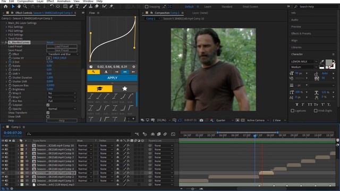
Task: Open the Blur Res Full dropdown
Action: pyautogui.click(x=62, y=101)
